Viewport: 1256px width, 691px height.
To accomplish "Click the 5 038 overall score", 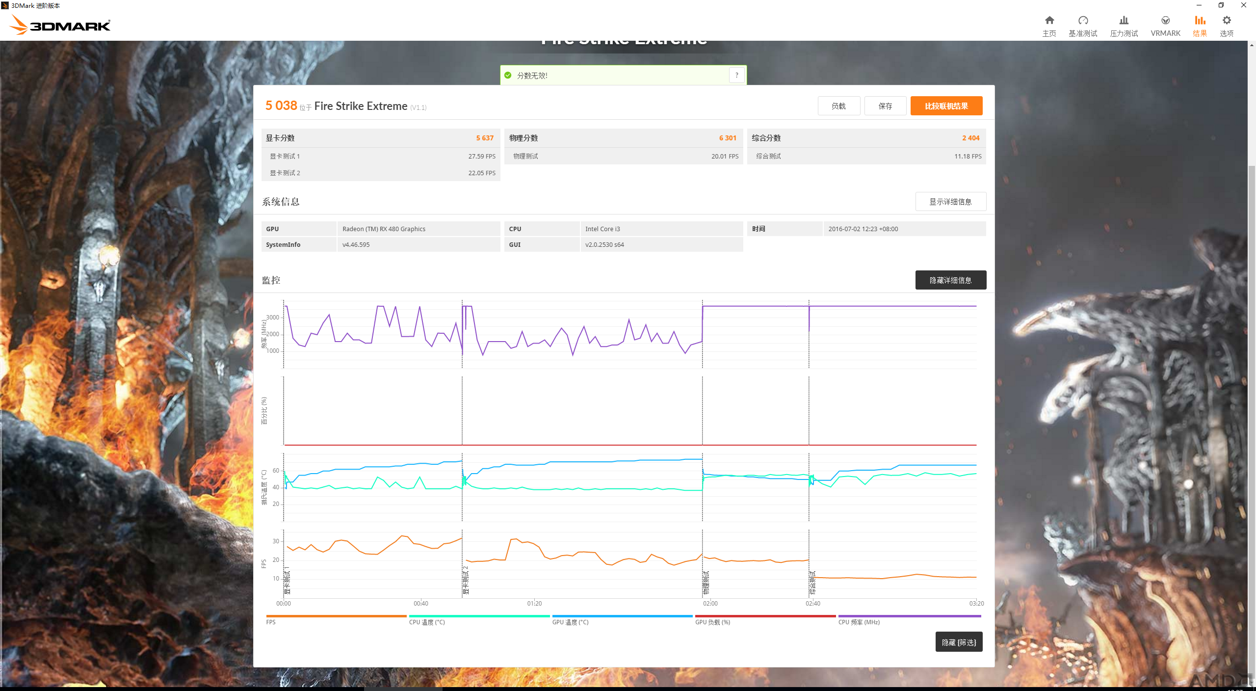I will pos(281,106).
